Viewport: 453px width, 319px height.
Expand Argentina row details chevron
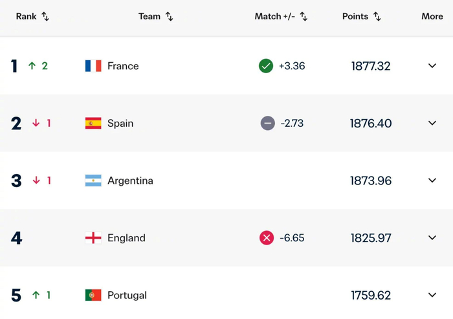(x=432, y=181)
